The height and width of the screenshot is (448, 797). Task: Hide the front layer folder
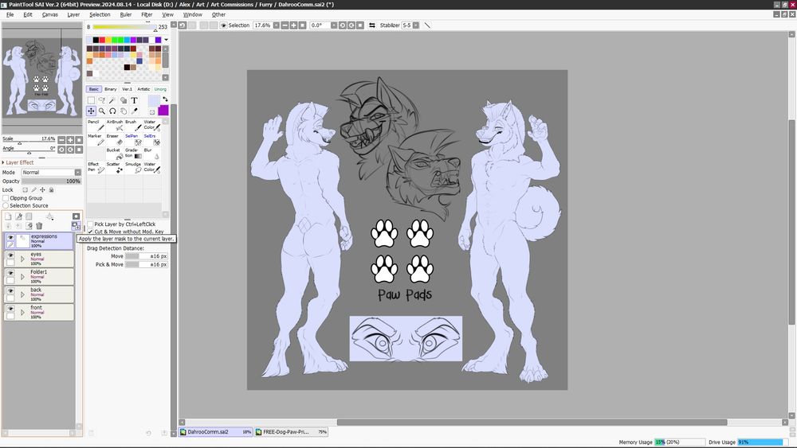(10, 308)
